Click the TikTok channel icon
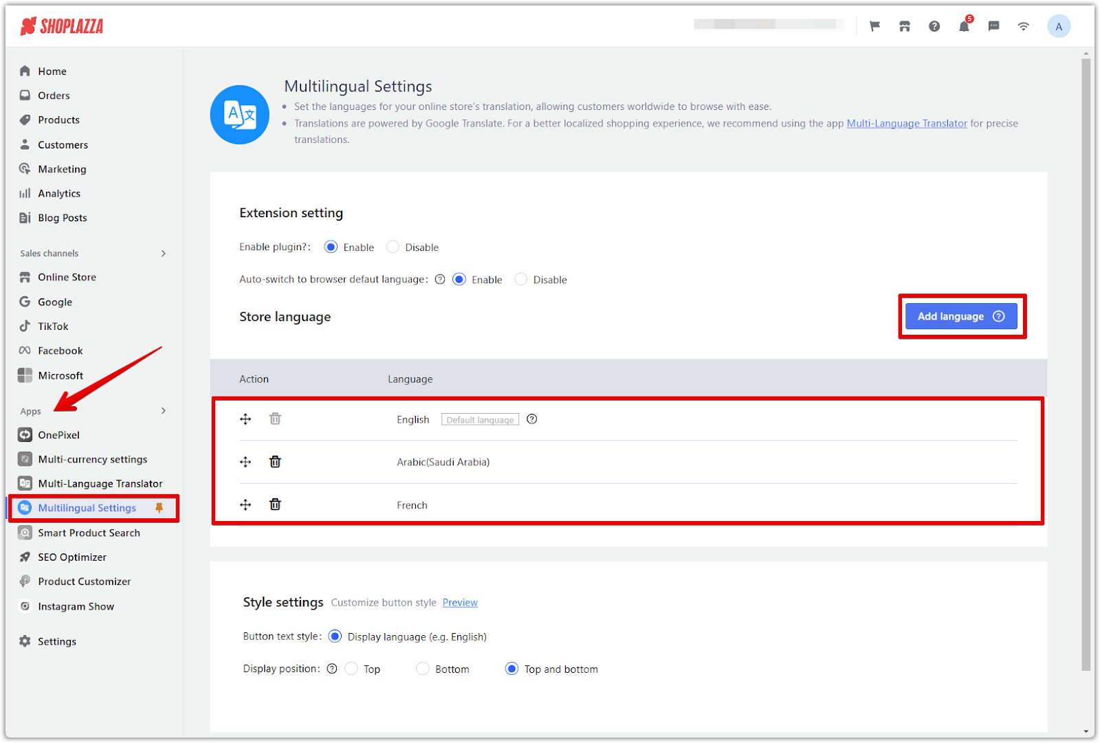The image size is (1100, 743). [25, 326]
